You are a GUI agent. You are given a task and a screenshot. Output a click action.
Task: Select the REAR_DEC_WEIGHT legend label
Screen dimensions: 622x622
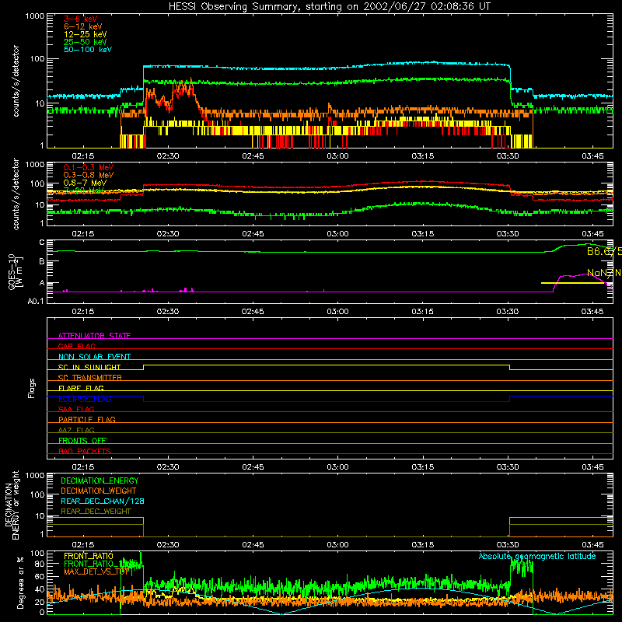point(96,512)
